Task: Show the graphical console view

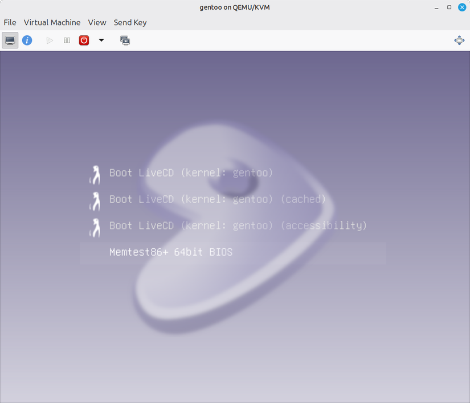Action: tap(10, 40)
